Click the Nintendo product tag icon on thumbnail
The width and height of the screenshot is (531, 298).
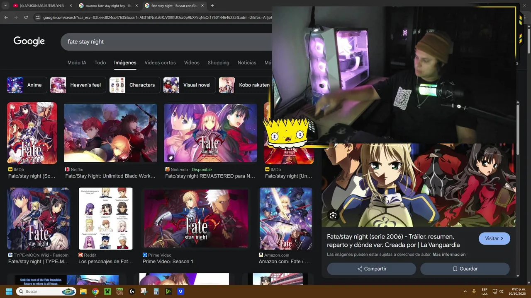[171, 158]
